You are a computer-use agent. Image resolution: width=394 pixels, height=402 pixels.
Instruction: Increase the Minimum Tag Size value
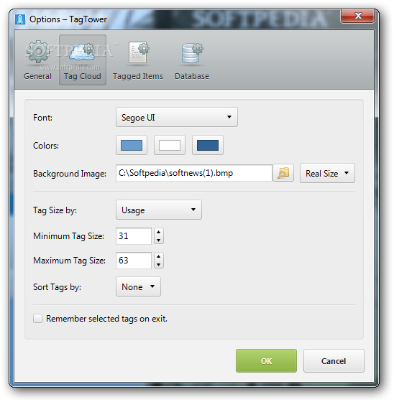pos(159,232)
